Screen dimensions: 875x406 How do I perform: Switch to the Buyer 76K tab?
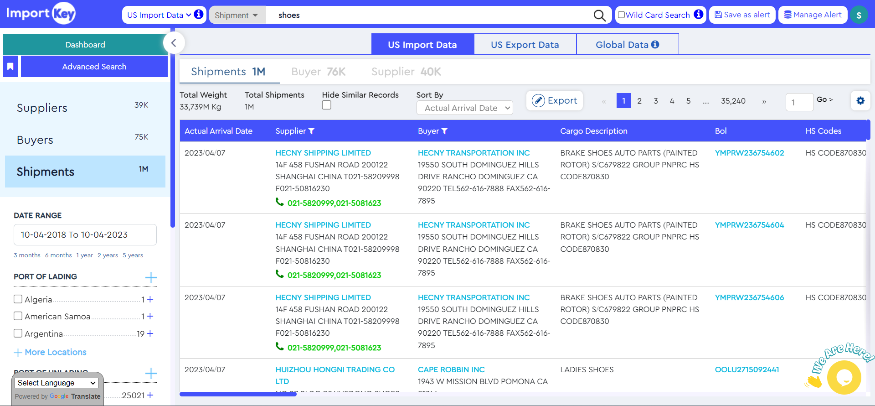click(x=318, y=72)
